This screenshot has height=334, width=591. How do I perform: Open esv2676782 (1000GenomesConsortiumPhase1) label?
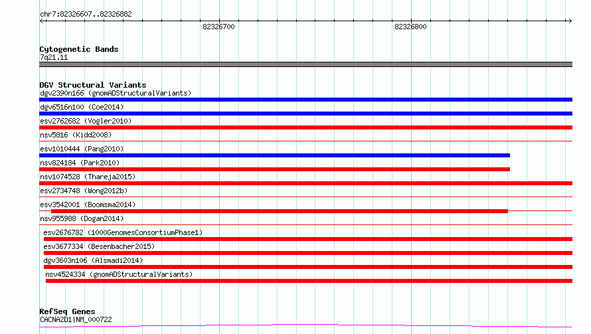[123, 232]
